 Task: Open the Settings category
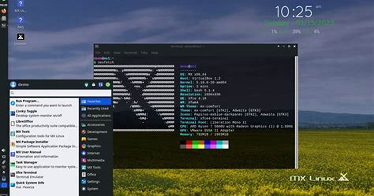pos(96,182)
